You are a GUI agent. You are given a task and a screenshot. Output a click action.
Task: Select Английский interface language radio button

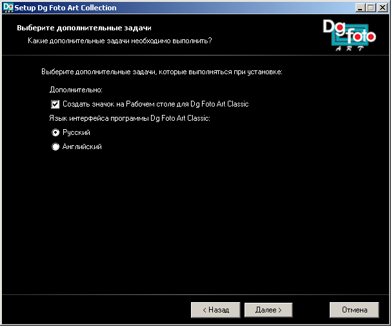[55, 147]
